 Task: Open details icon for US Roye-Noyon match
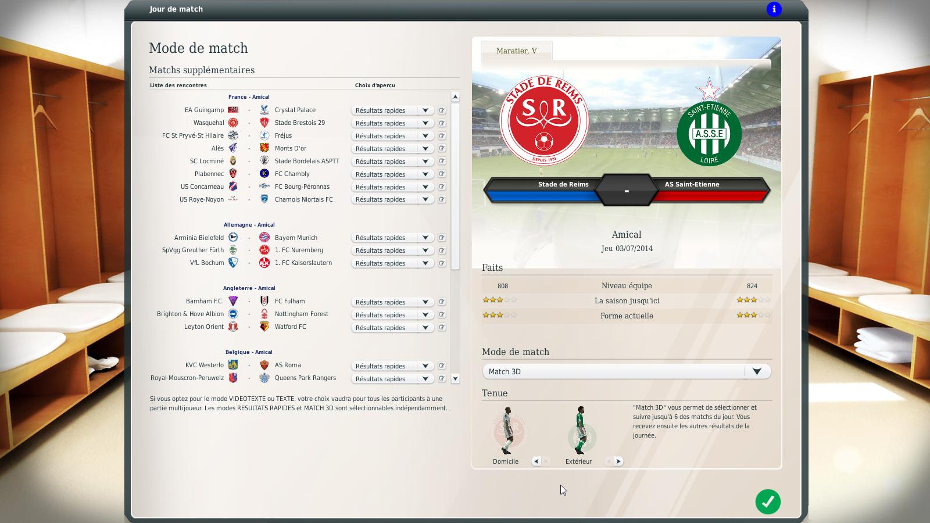tap(442, 199)
